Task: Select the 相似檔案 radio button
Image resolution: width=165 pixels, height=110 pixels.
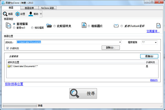Action: (32, 28)
